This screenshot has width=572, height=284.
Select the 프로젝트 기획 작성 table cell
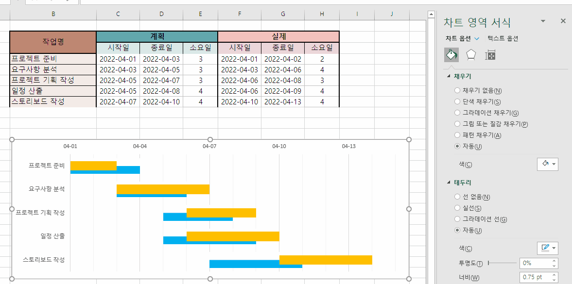53,80
